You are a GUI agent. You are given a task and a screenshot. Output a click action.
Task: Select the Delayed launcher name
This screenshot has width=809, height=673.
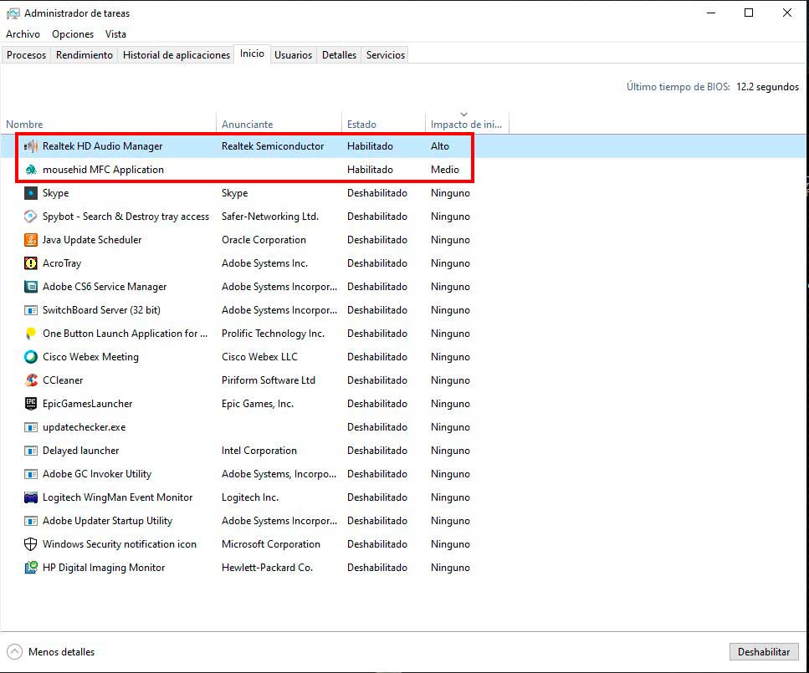click(x=81, y=451)
